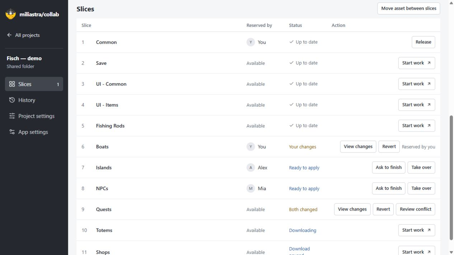Screen dimensions: 454x255
Task: Click the Boats slice name
Action: pyautogui.click(x=102, y=147)
